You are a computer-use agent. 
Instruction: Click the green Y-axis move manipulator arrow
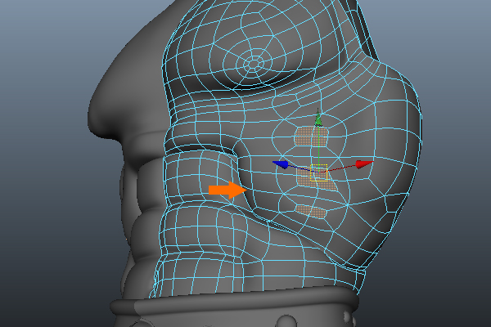click(318, 119)
